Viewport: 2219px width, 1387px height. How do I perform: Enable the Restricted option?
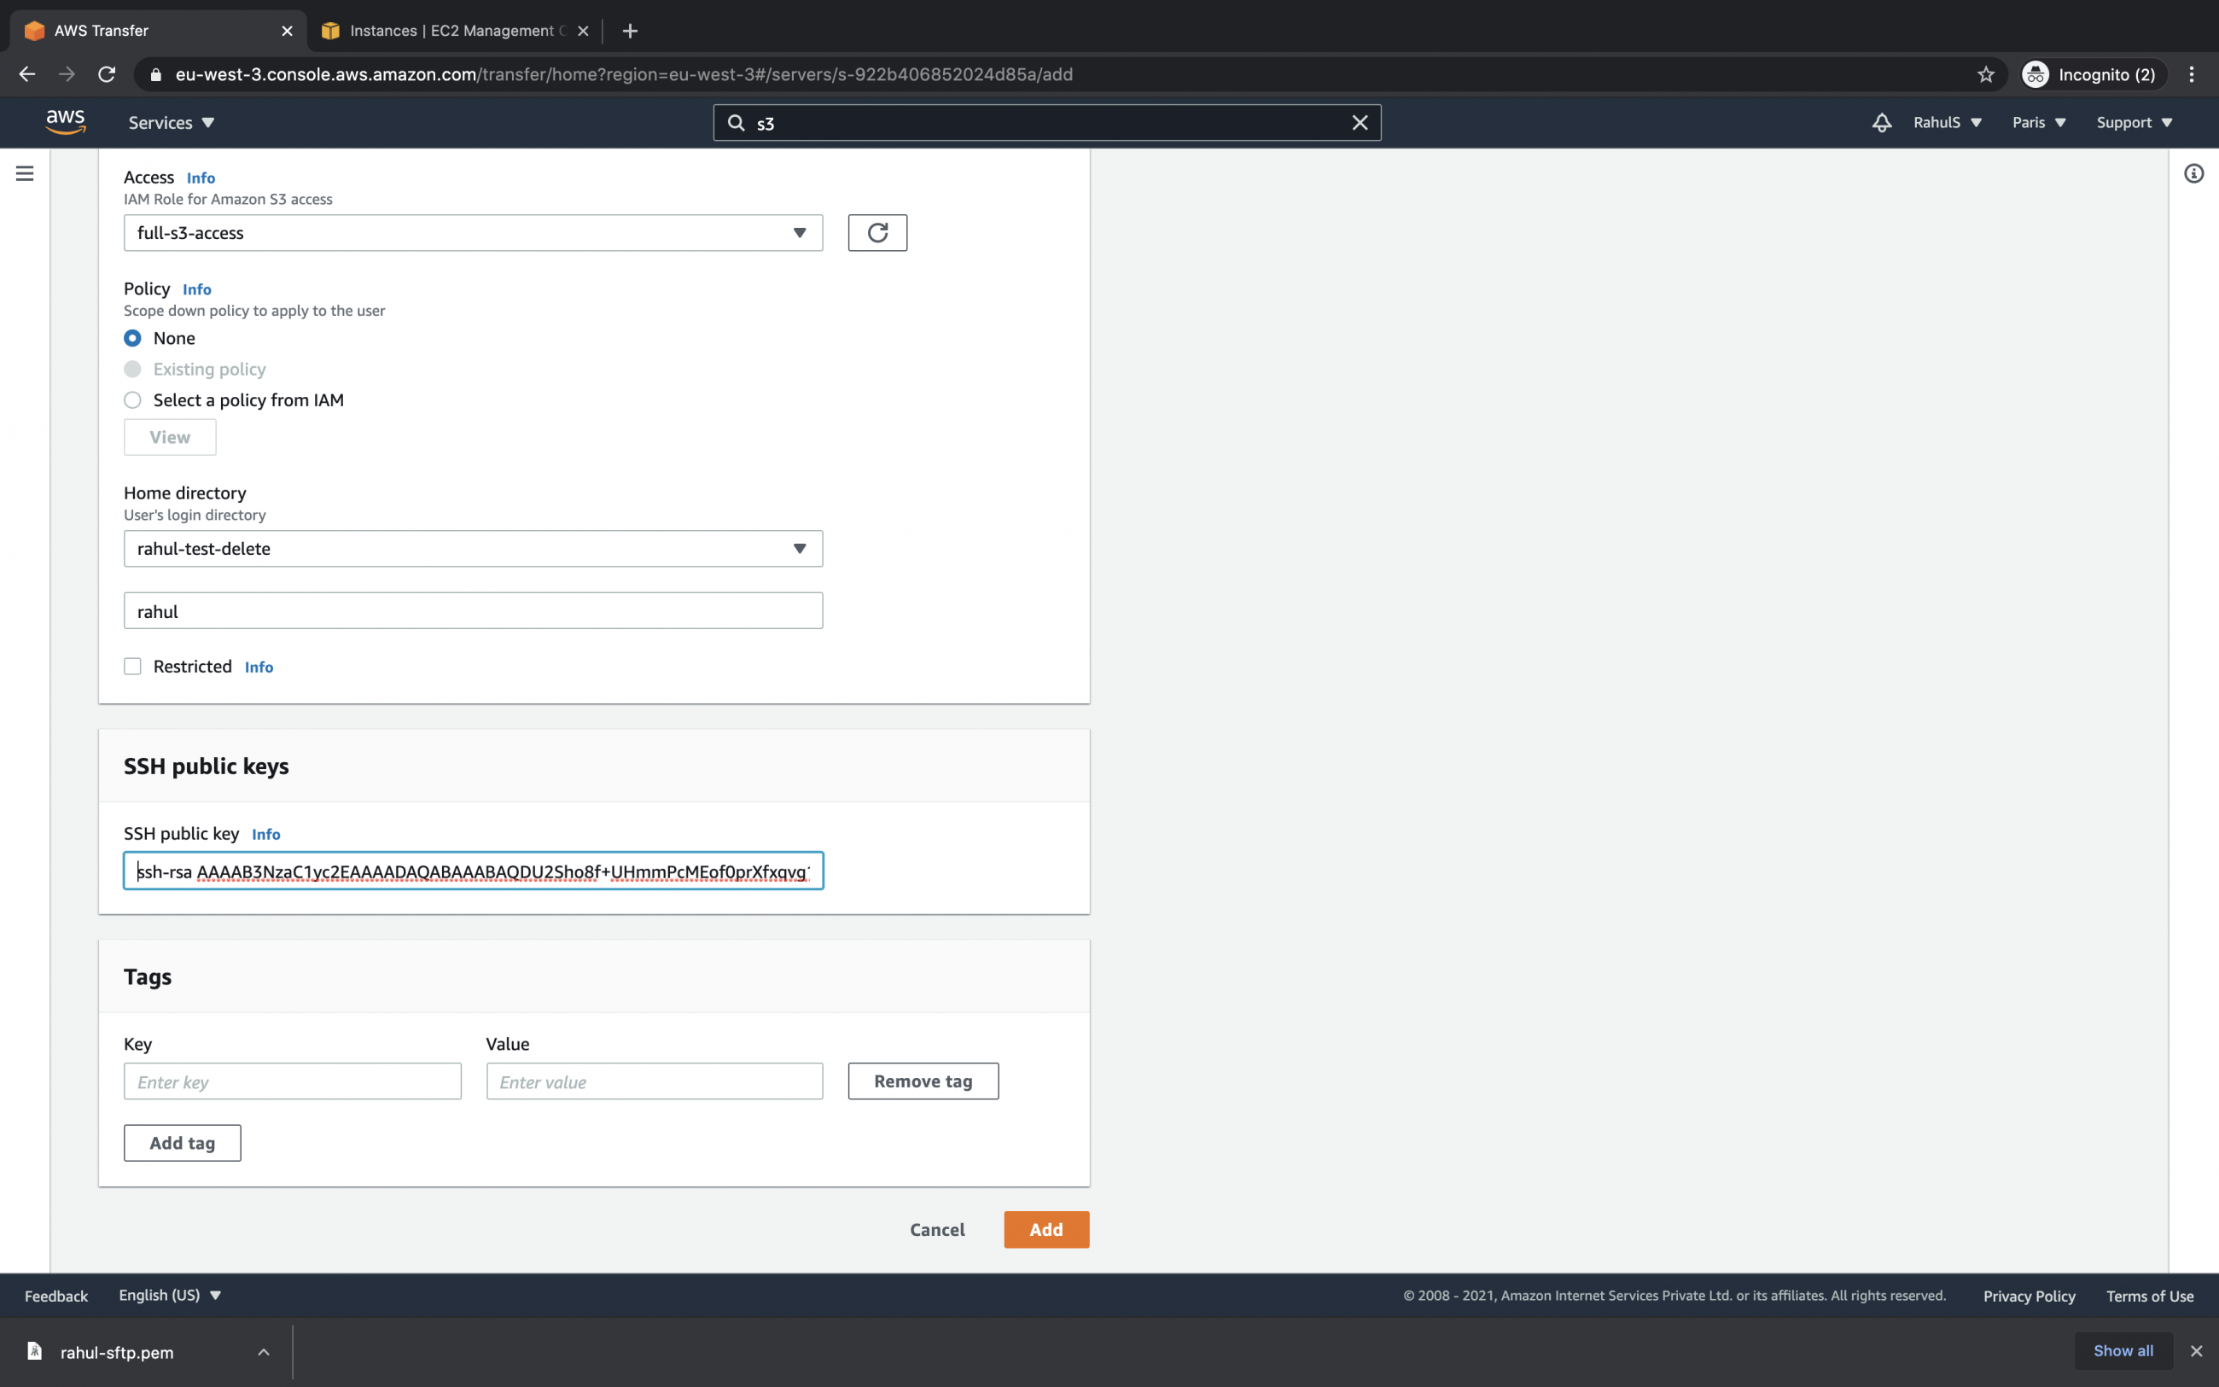pyautogui.click(x=132, y=666)
